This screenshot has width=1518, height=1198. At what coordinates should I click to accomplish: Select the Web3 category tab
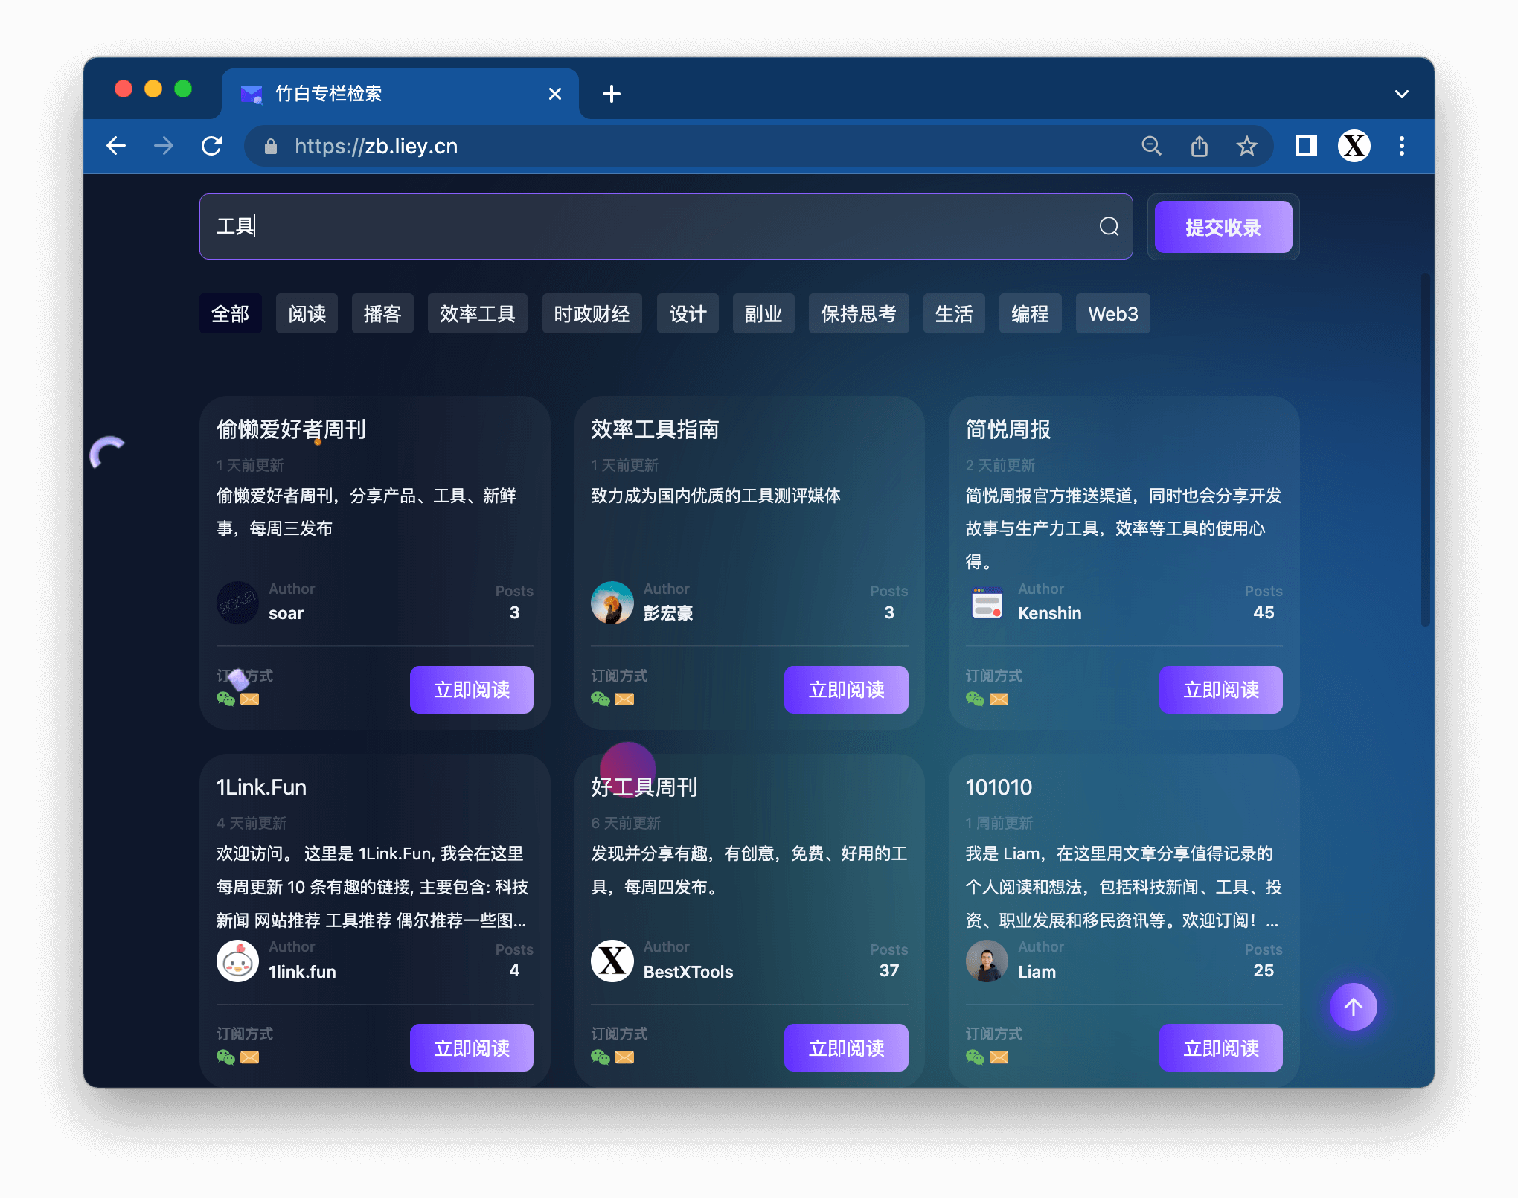pos(1113,314)
